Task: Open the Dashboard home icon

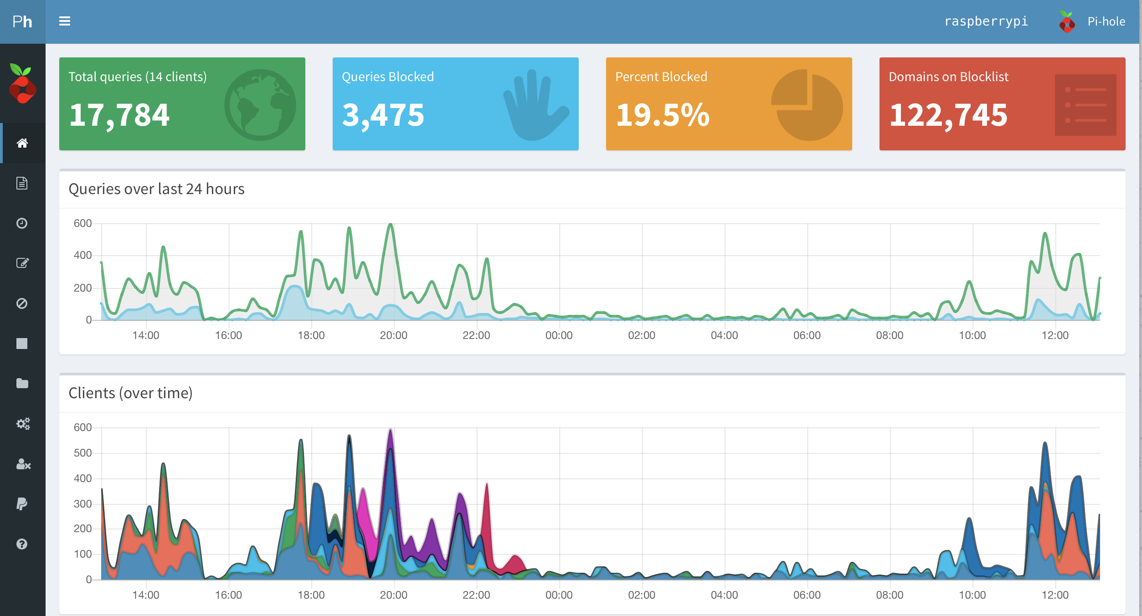Action: click(22, 143)
